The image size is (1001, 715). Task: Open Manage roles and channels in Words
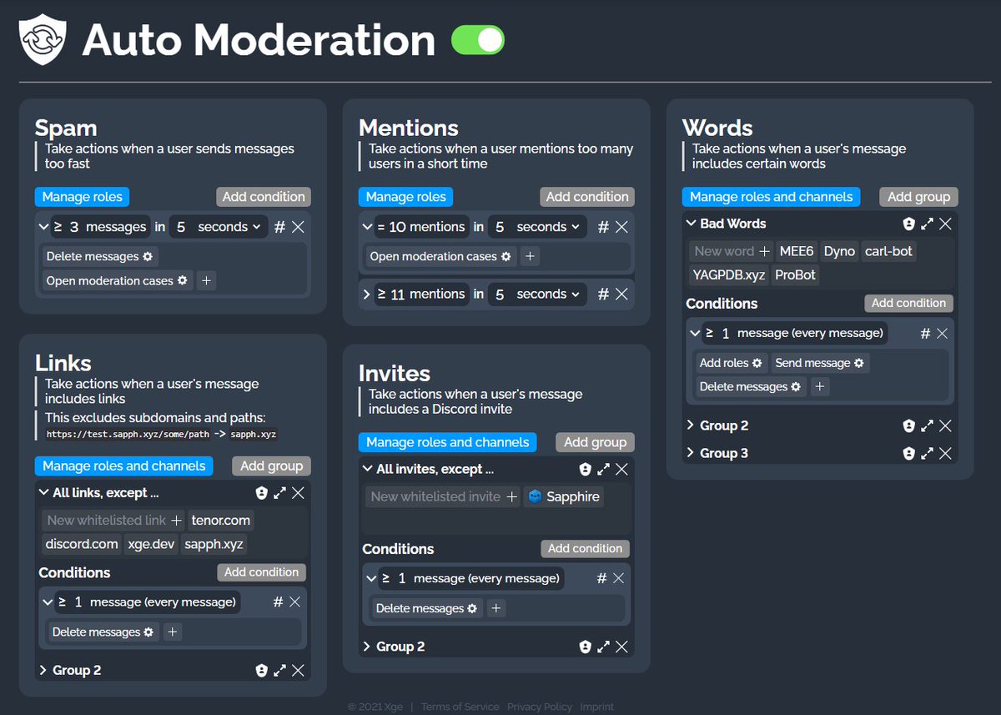coord(772,197)
